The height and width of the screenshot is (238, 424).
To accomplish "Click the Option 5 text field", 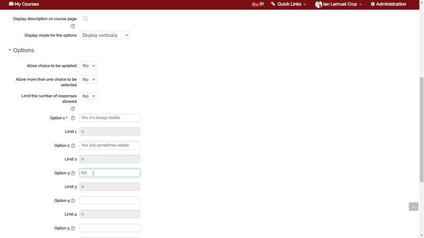I will [x=110, y=228].
